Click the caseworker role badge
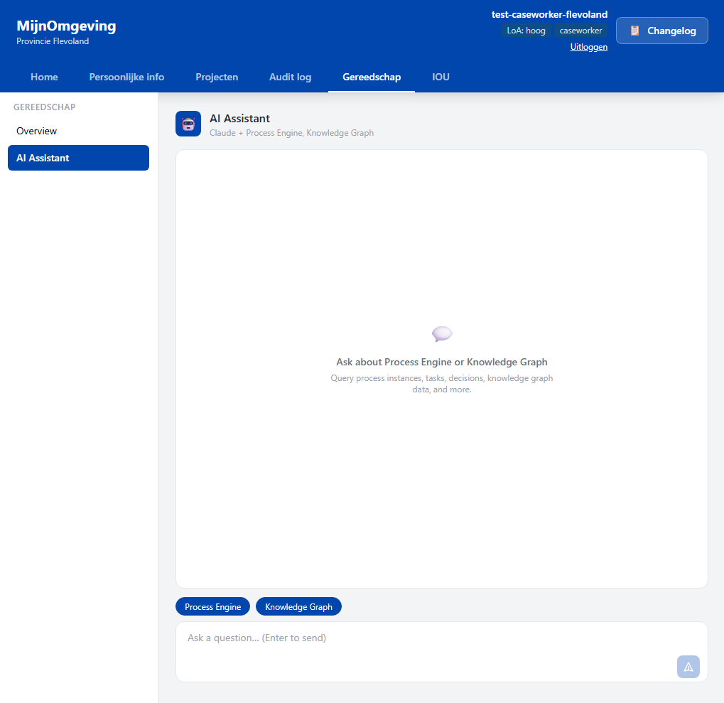The image size is (724, 703). click(580, 30)
